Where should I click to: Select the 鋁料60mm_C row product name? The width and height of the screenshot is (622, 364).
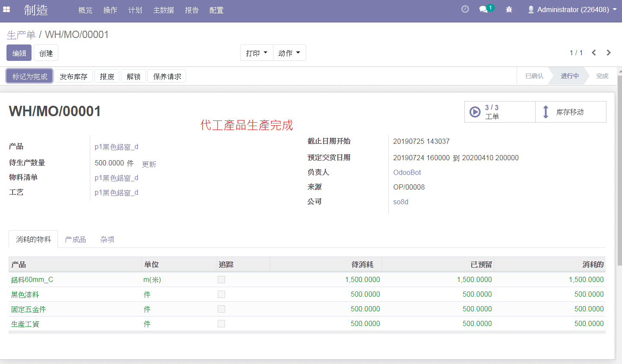pos(32,280)
